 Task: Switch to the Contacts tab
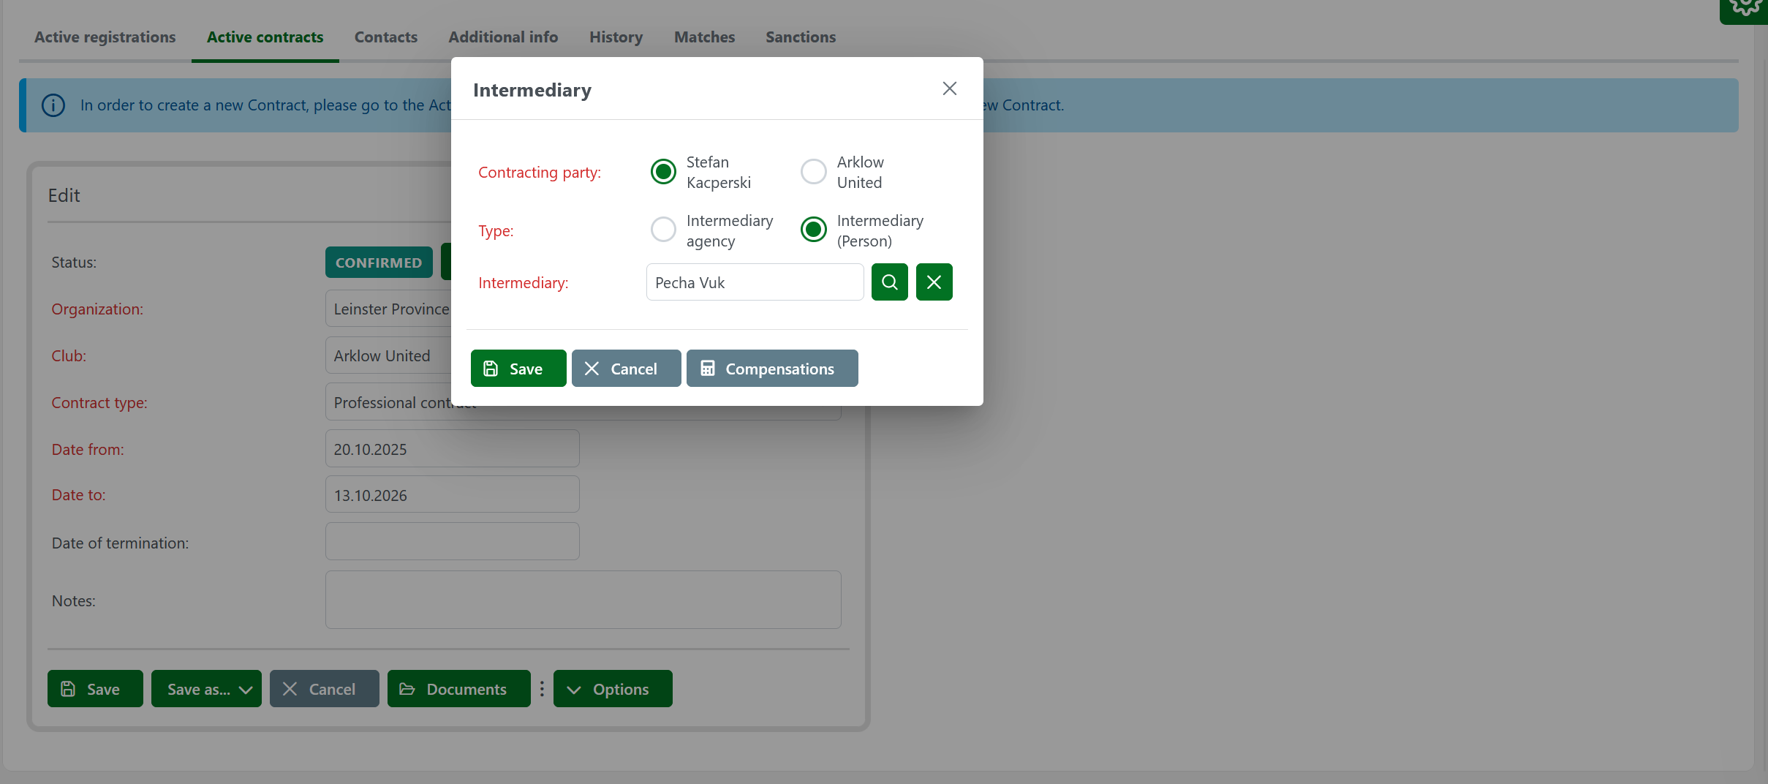click(x=385, y=37)
